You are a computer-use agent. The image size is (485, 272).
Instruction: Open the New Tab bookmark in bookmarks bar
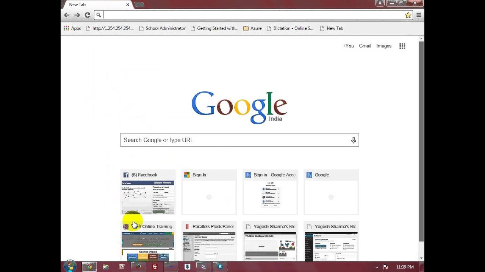(332, 28)
